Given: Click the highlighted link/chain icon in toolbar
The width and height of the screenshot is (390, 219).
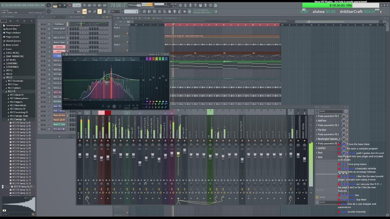Looking at the screenshot, I should (99, 12).
